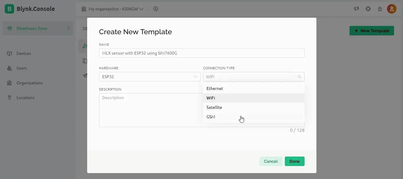Open Devices in the sidebar
Screen dimensions: 403x179
coord(38,53)
